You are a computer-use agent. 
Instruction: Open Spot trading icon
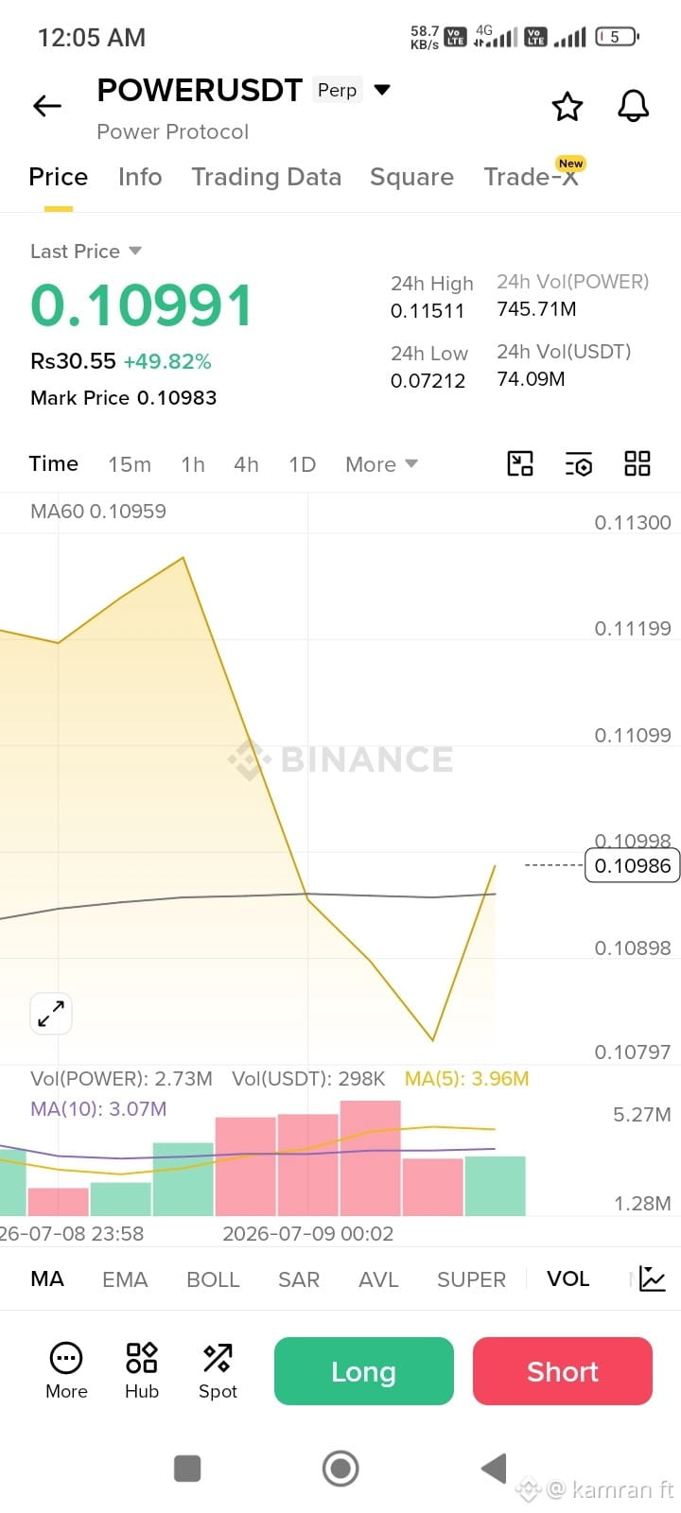pos(218,1370)
